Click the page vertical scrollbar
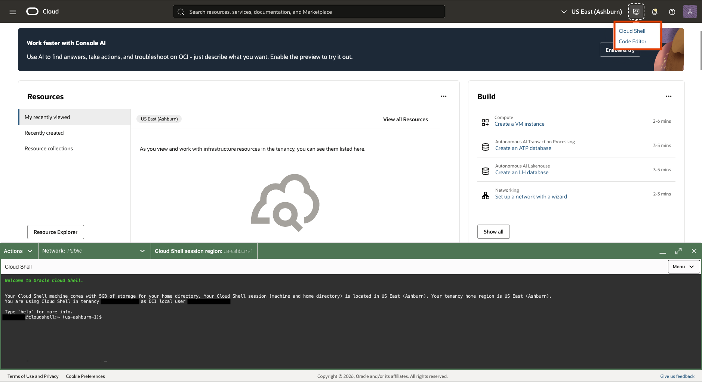 coord(701,50)
